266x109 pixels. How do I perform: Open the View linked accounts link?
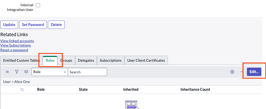click(17, 41)
